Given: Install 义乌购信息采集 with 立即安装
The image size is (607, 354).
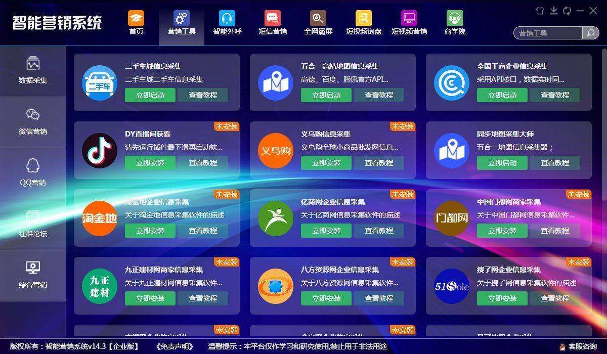Looking at the screenshot, I should click(326, 163).
